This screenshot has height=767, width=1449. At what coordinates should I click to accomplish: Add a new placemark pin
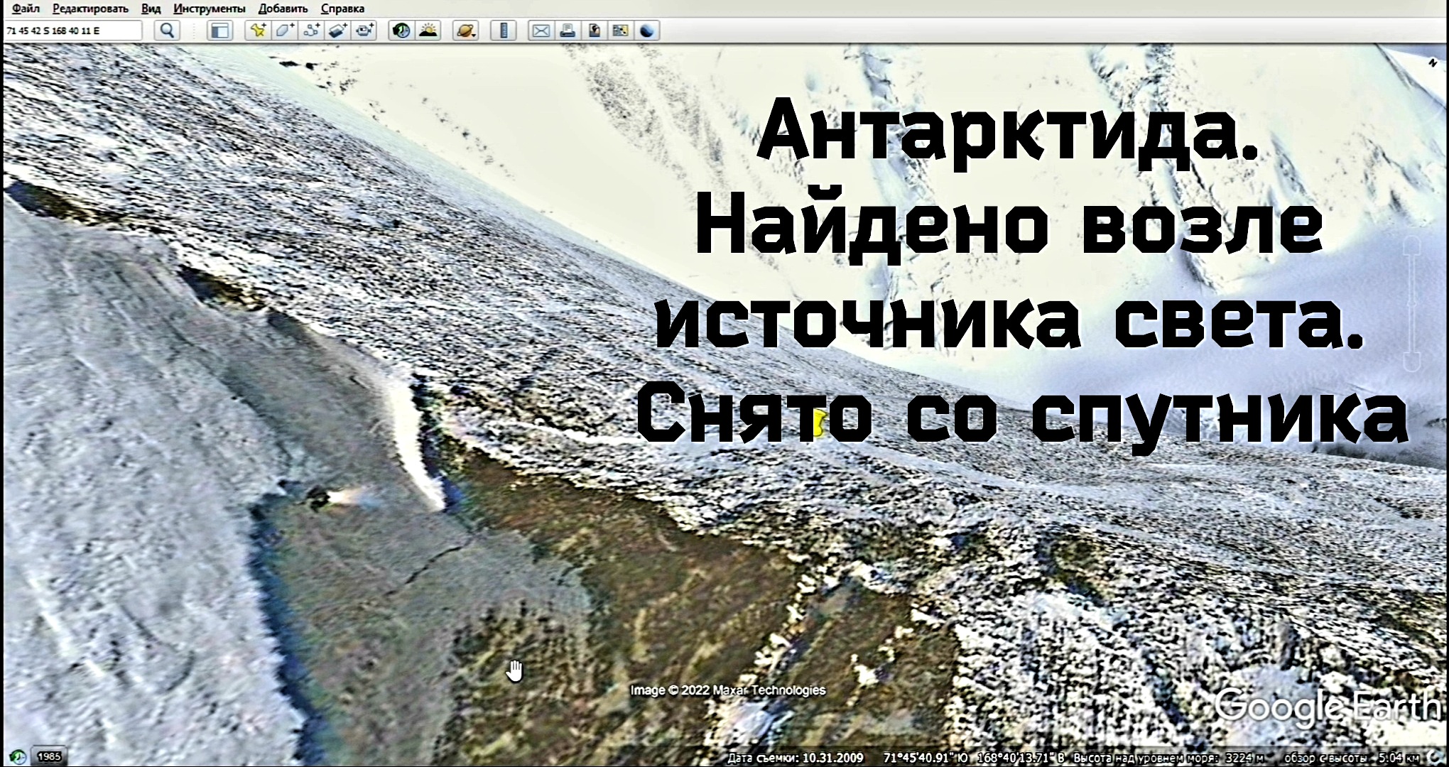258,31
